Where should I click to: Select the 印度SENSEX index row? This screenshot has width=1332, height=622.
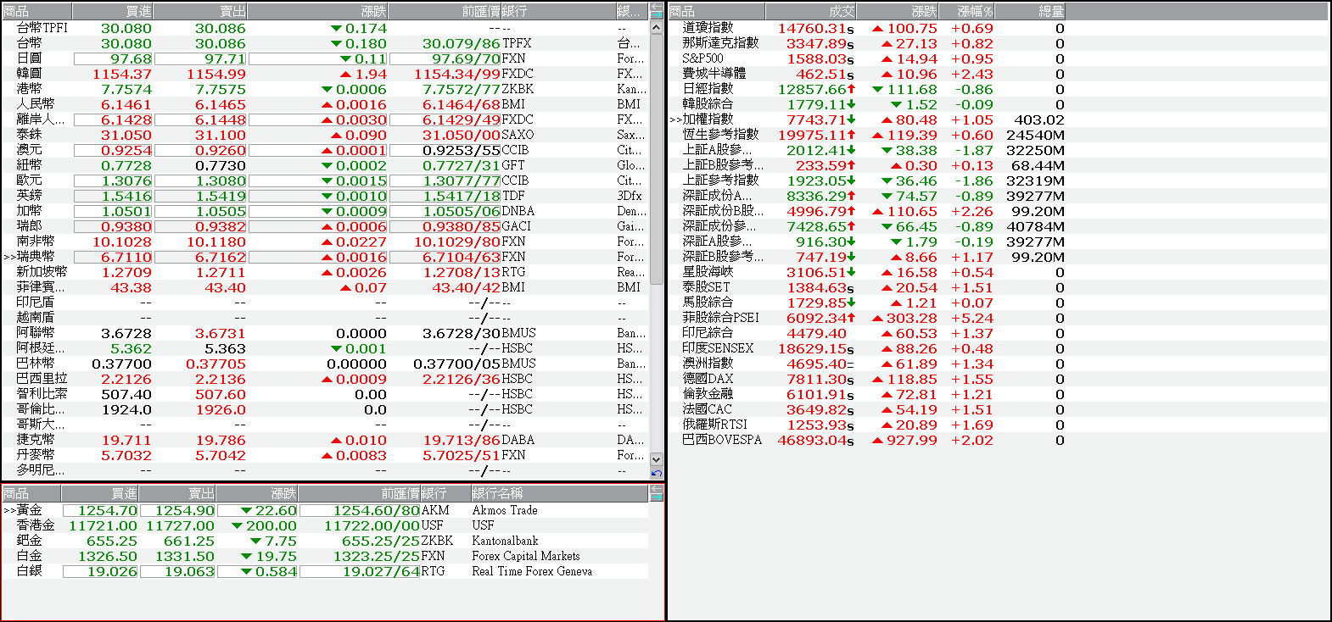[999, 348]
